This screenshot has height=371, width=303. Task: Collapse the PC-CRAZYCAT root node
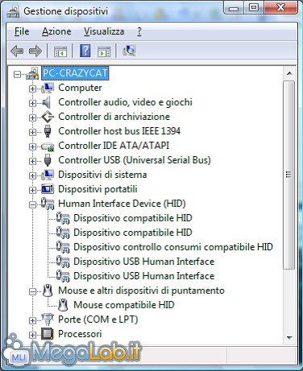pos(18,74)
